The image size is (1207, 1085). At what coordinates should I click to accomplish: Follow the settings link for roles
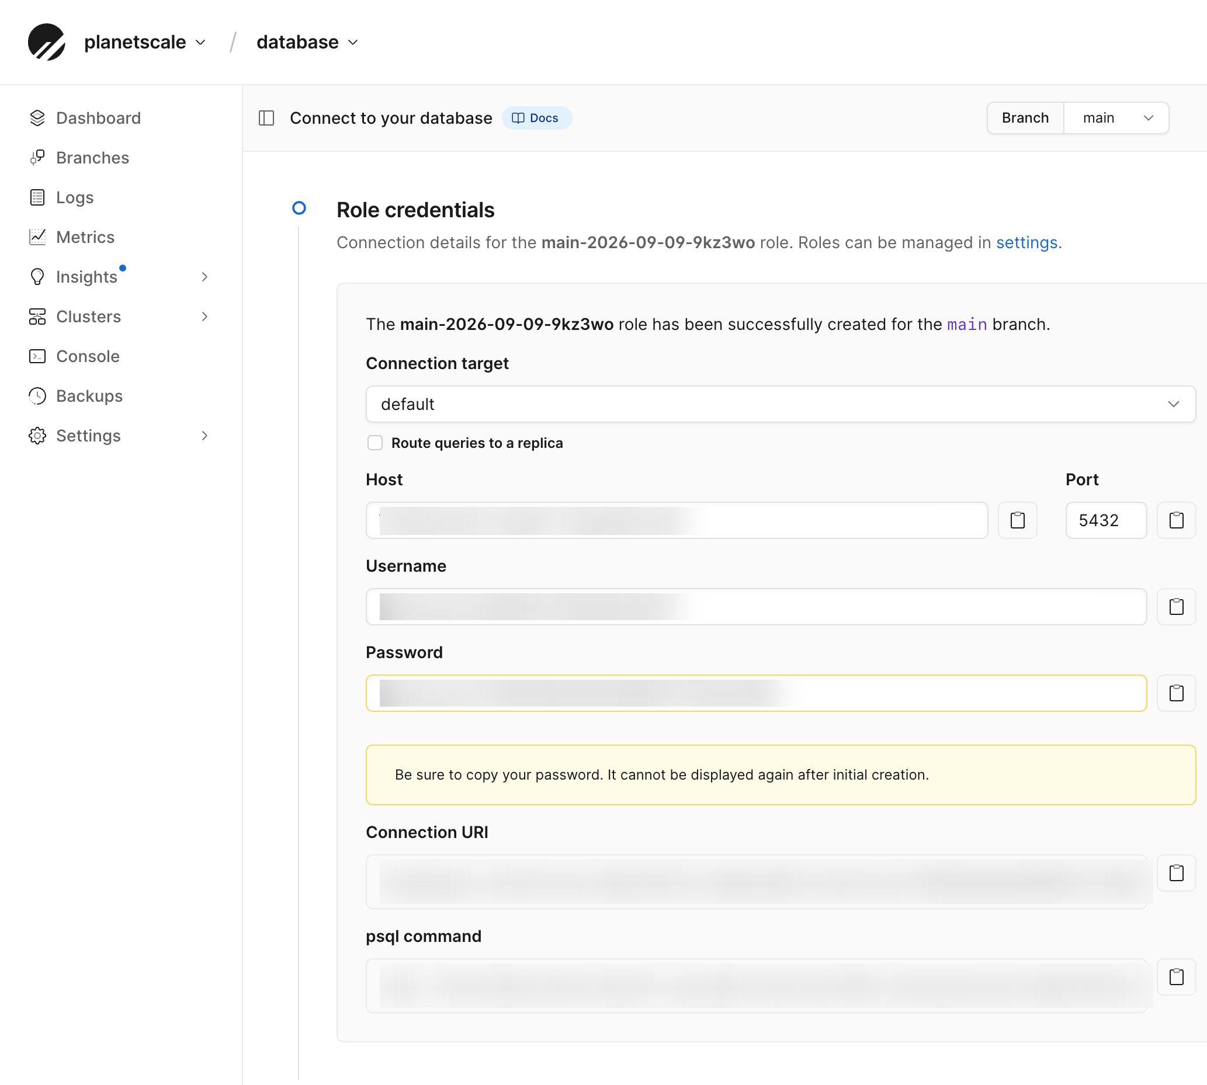(1026, 242)
